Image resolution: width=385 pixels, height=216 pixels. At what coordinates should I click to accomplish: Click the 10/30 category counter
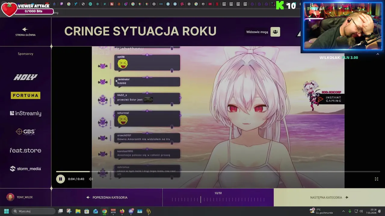[x=218, y=193]
